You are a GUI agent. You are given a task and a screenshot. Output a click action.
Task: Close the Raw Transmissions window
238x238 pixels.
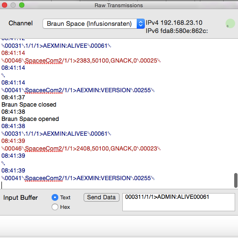pos(4,5)
